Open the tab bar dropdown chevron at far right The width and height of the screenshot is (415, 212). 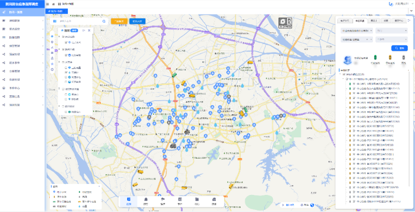tap(409, 20)
